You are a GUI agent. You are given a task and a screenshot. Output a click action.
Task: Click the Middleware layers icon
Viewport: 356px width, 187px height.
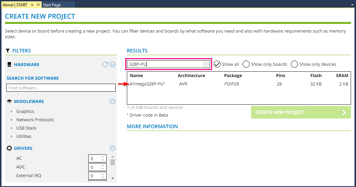[x=9, y=101]
